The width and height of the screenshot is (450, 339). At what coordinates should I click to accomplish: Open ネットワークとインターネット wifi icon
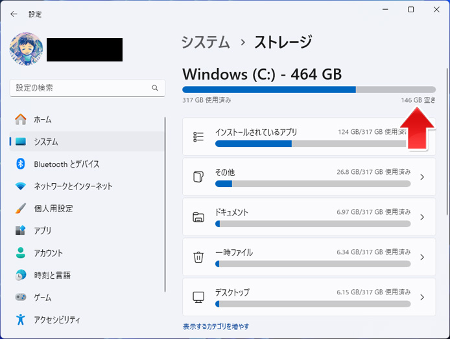coord(20,186)
